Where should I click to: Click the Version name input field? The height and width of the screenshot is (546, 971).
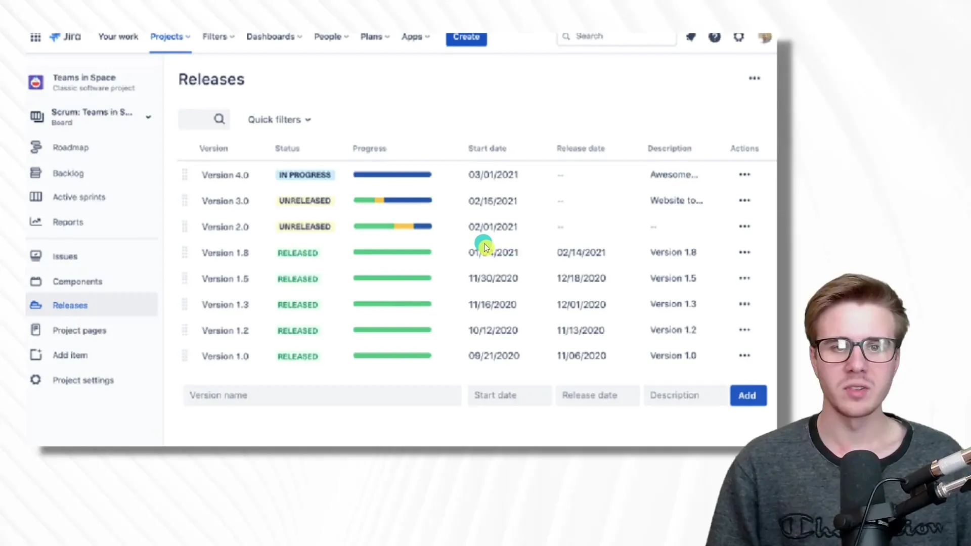click(x=322, y=395)
